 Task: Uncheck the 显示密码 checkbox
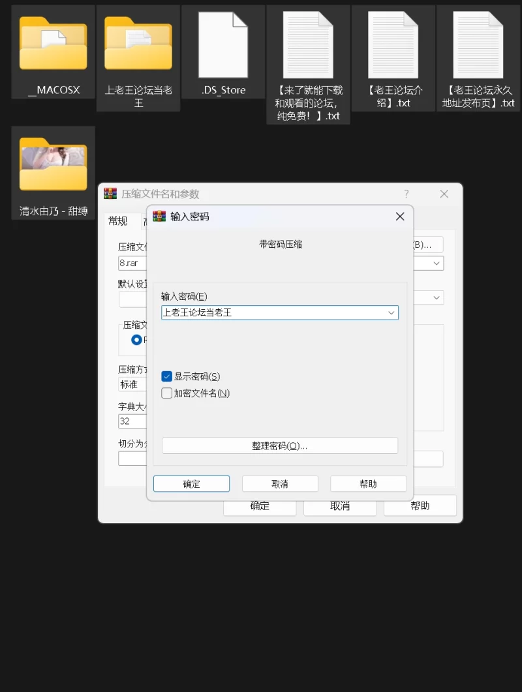click(167, 376)
